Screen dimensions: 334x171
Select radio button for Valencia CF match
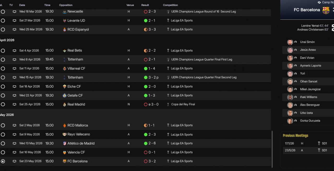click(3, 152)
